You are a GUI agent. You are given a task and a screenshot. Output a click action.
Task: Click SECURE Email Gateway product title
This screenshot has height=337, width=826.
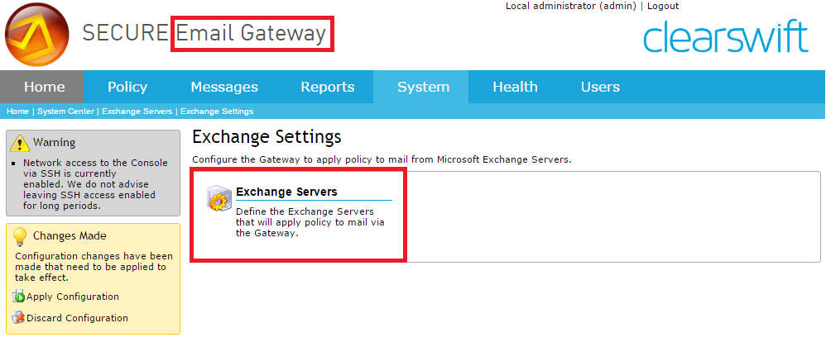click(204, 34)
